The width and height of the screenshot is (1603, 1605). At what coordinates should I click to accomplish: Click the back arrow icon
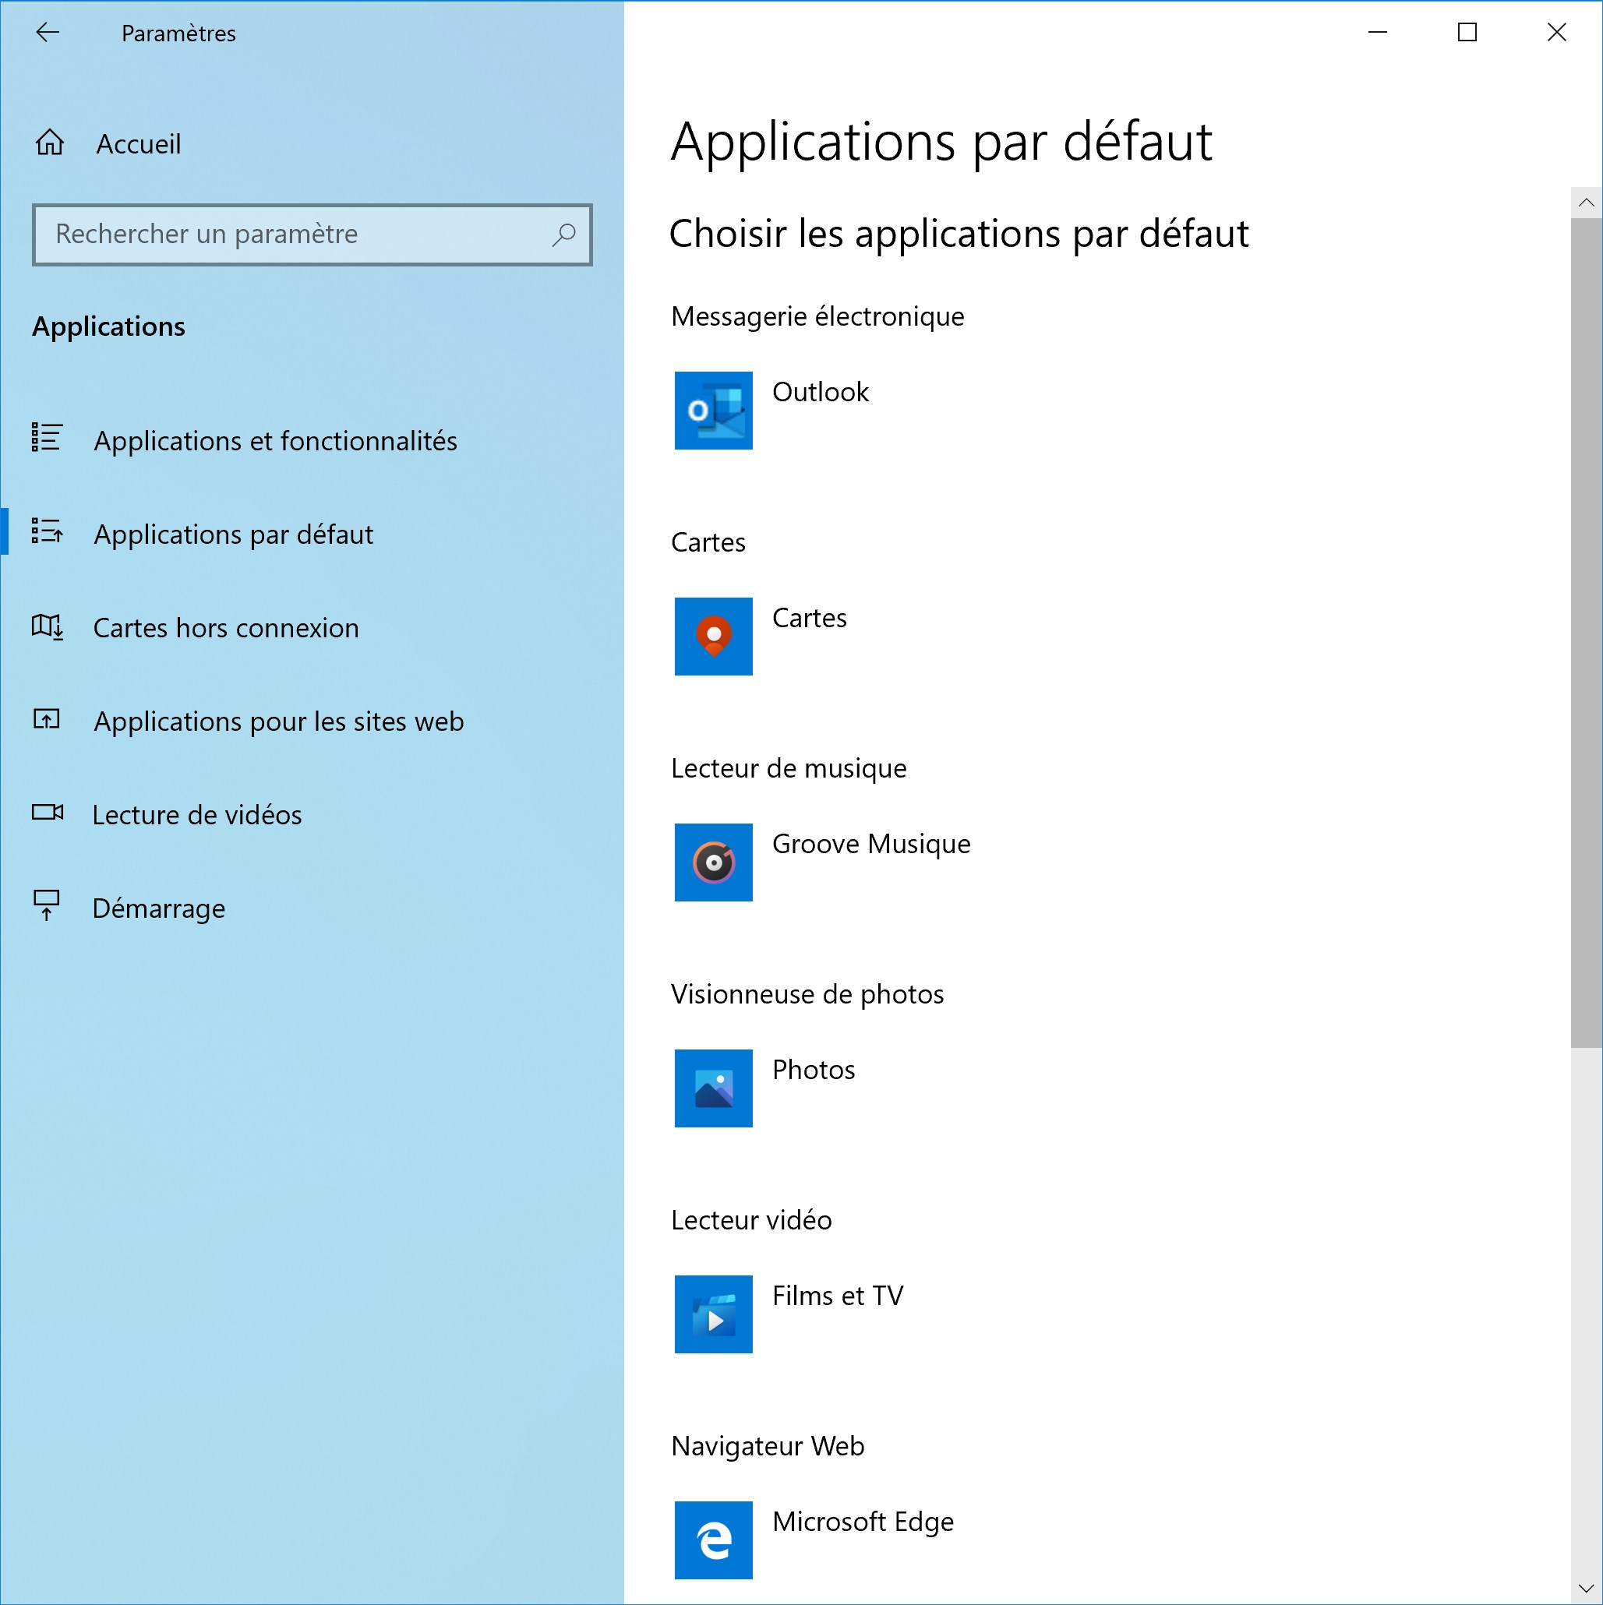point(48,33)
